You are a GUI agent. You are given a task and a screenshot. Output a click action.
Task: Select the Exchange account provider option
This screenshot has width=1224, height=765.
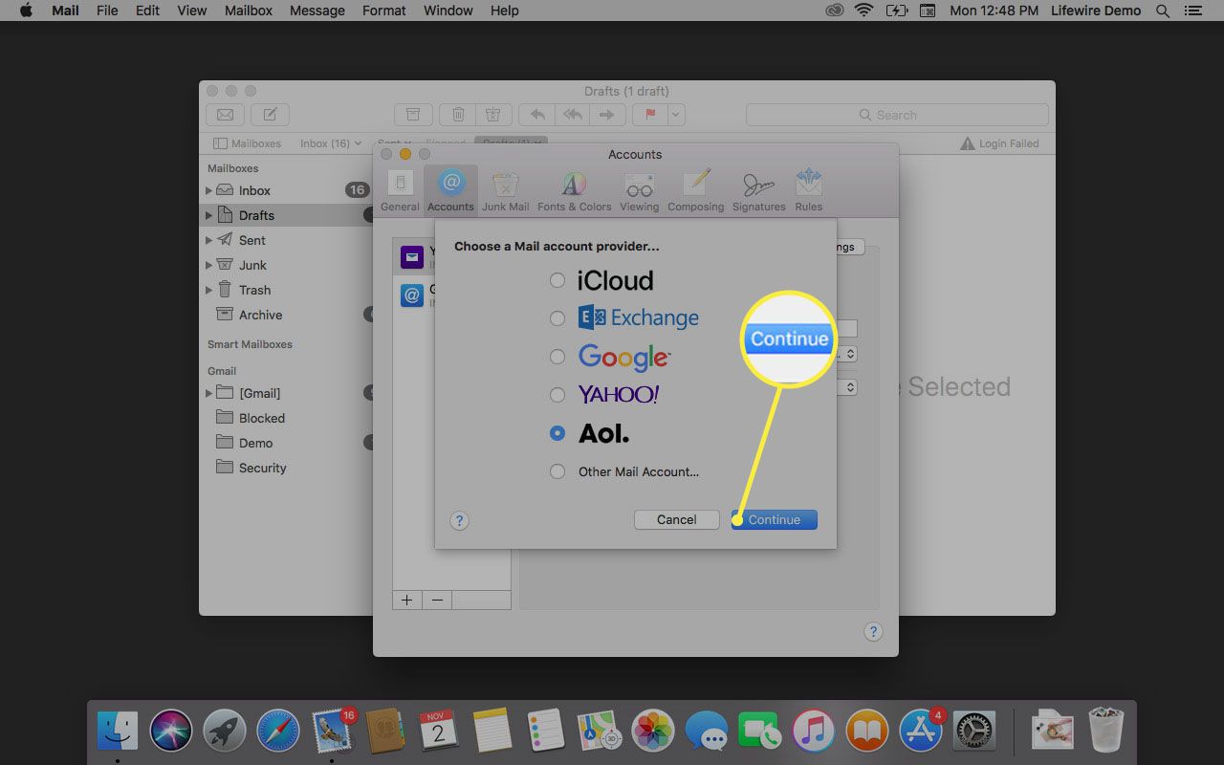click(x=557, y=318)
